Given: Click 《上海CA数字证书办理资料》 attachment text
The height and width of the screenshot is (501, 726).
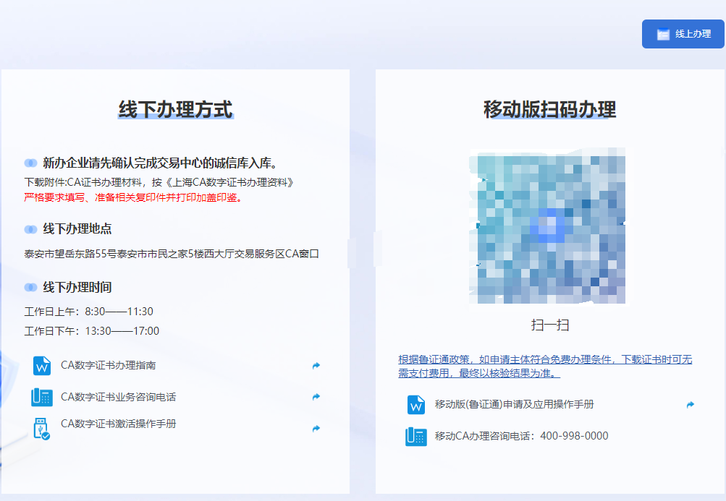Looking at the screenshot, I should [229, 181].
